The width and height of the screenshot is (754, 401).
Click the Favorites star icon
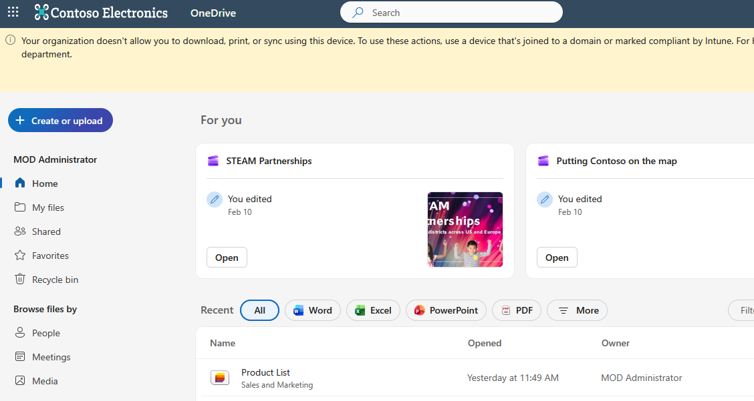(x=20, y=256)
